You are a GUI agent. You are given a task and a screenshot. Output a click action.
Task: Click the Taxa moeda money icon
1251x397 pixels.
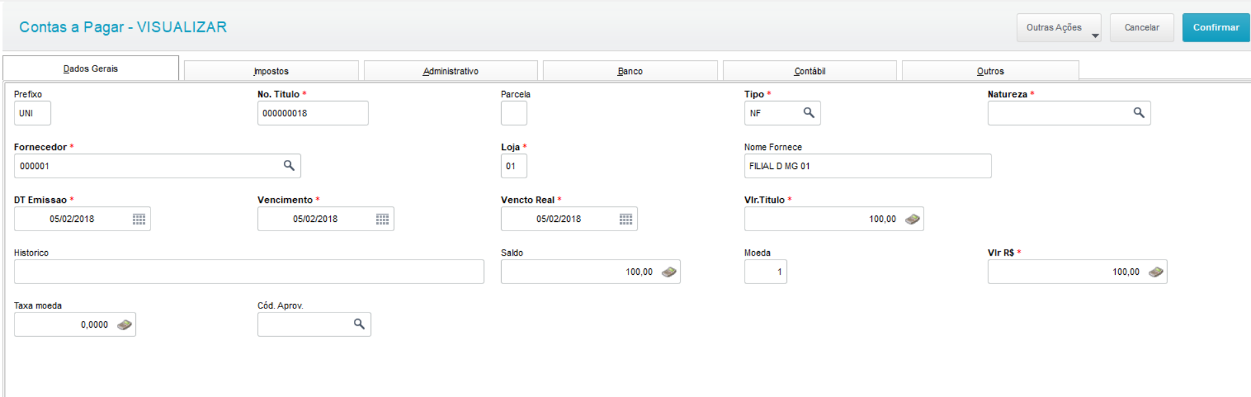pyautogui.click(x=124, y=325)
